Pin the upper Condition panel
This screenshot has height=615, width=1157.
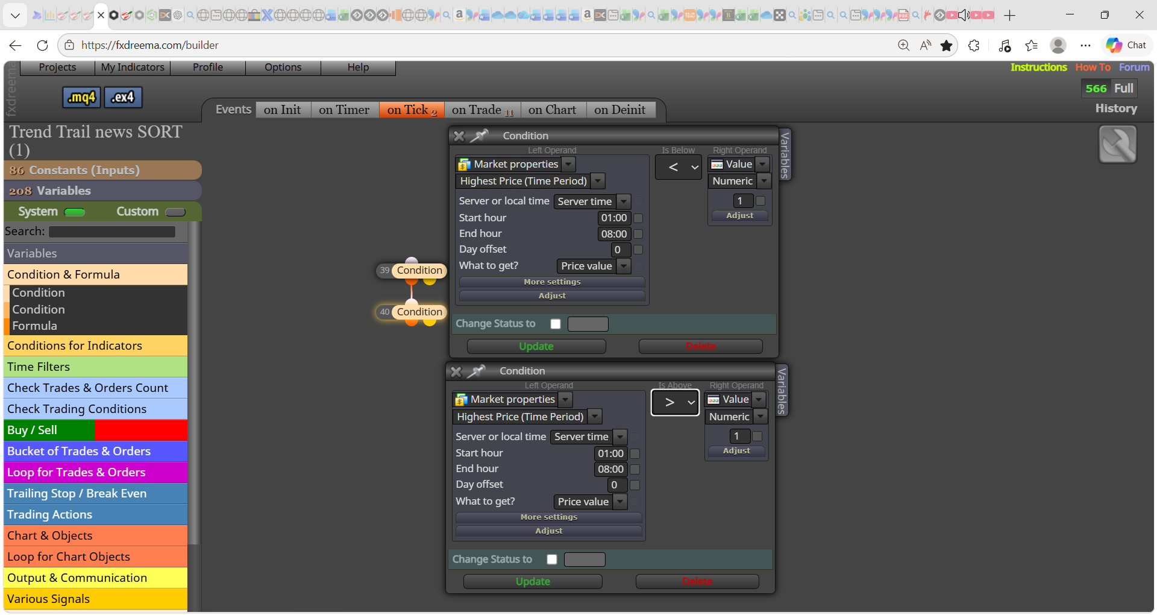click(479, 136)
